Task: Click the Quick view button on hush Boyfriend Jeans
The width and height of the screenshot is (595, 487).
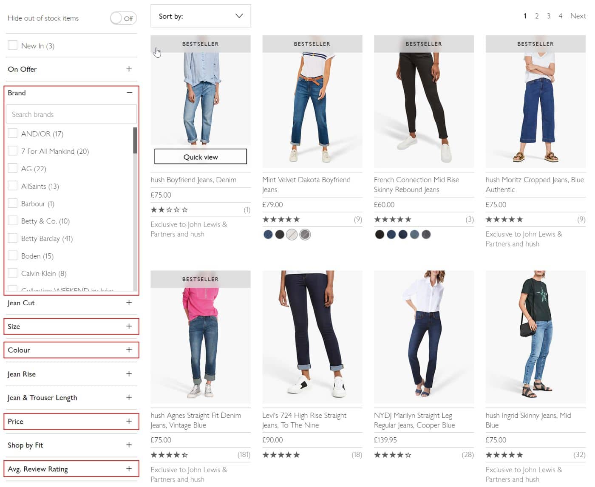Action: point(200,156)
